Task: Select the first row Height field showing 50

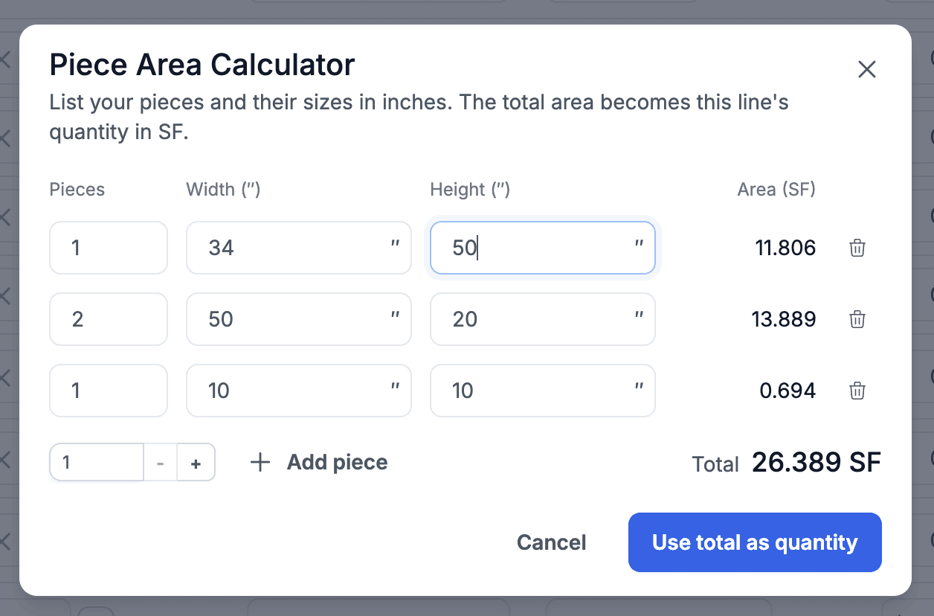Action: [543, 248]
